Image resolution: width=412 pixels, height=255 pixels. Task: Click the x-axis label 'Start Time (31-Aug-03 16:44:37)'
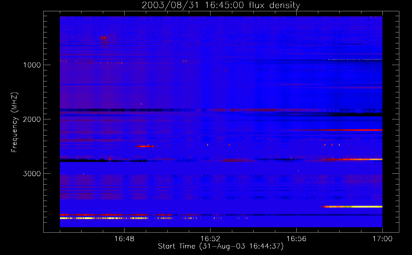point(221,246)
